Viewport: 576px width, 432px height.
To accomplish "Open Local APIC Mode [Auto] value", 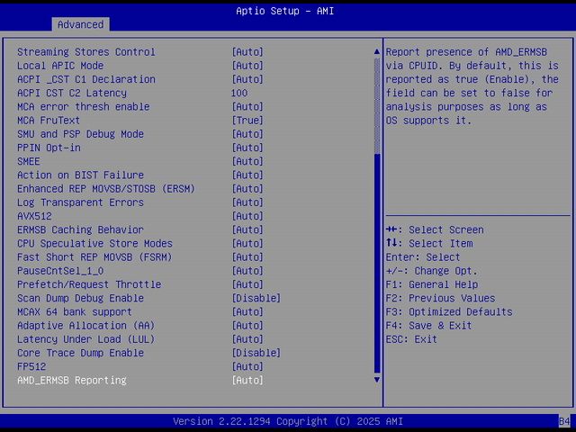I will point(247,66).
